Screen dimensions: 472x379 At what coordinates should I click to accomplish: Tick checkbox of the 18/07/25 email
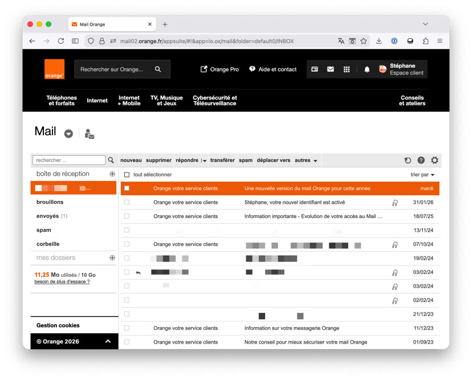point(127,216)
